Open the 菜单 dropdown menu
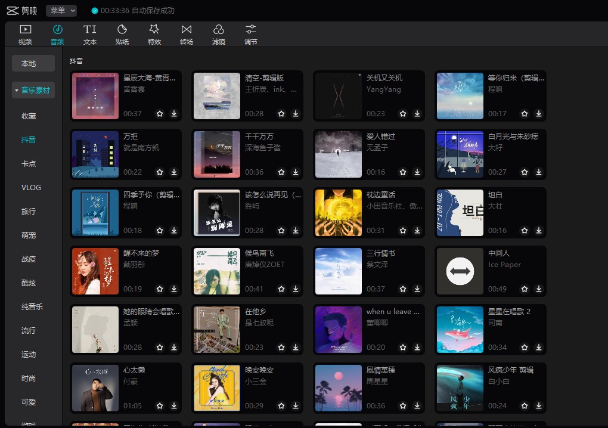Viewport: 608px width, 428px height. pyautogui.click(x=61, y=11)
